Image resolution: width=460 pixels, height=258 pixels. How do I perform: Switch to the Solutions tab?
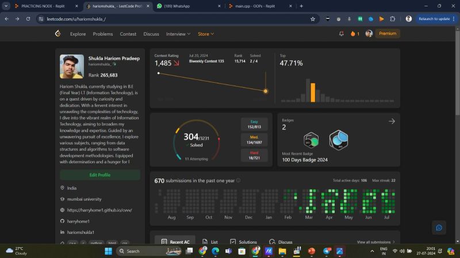coord(243,242)
